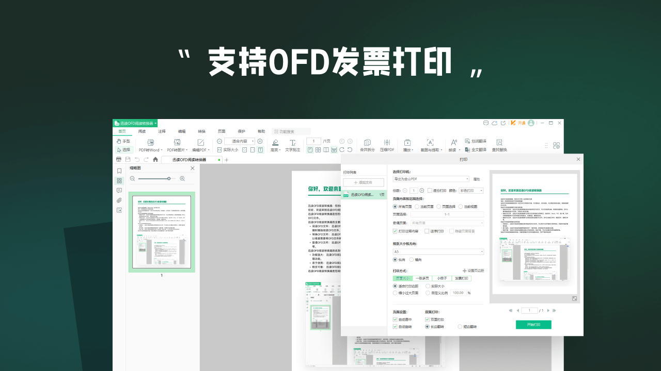Click the 朗读 read aloud icon

(x=453, y=142)
